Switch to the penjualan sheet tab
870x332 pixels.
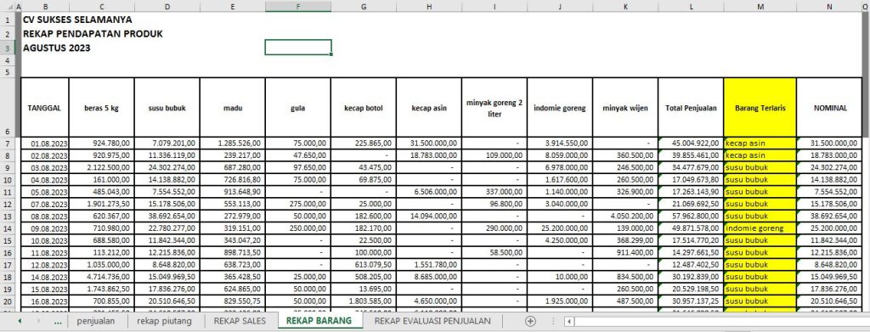(x=95, y=321)
